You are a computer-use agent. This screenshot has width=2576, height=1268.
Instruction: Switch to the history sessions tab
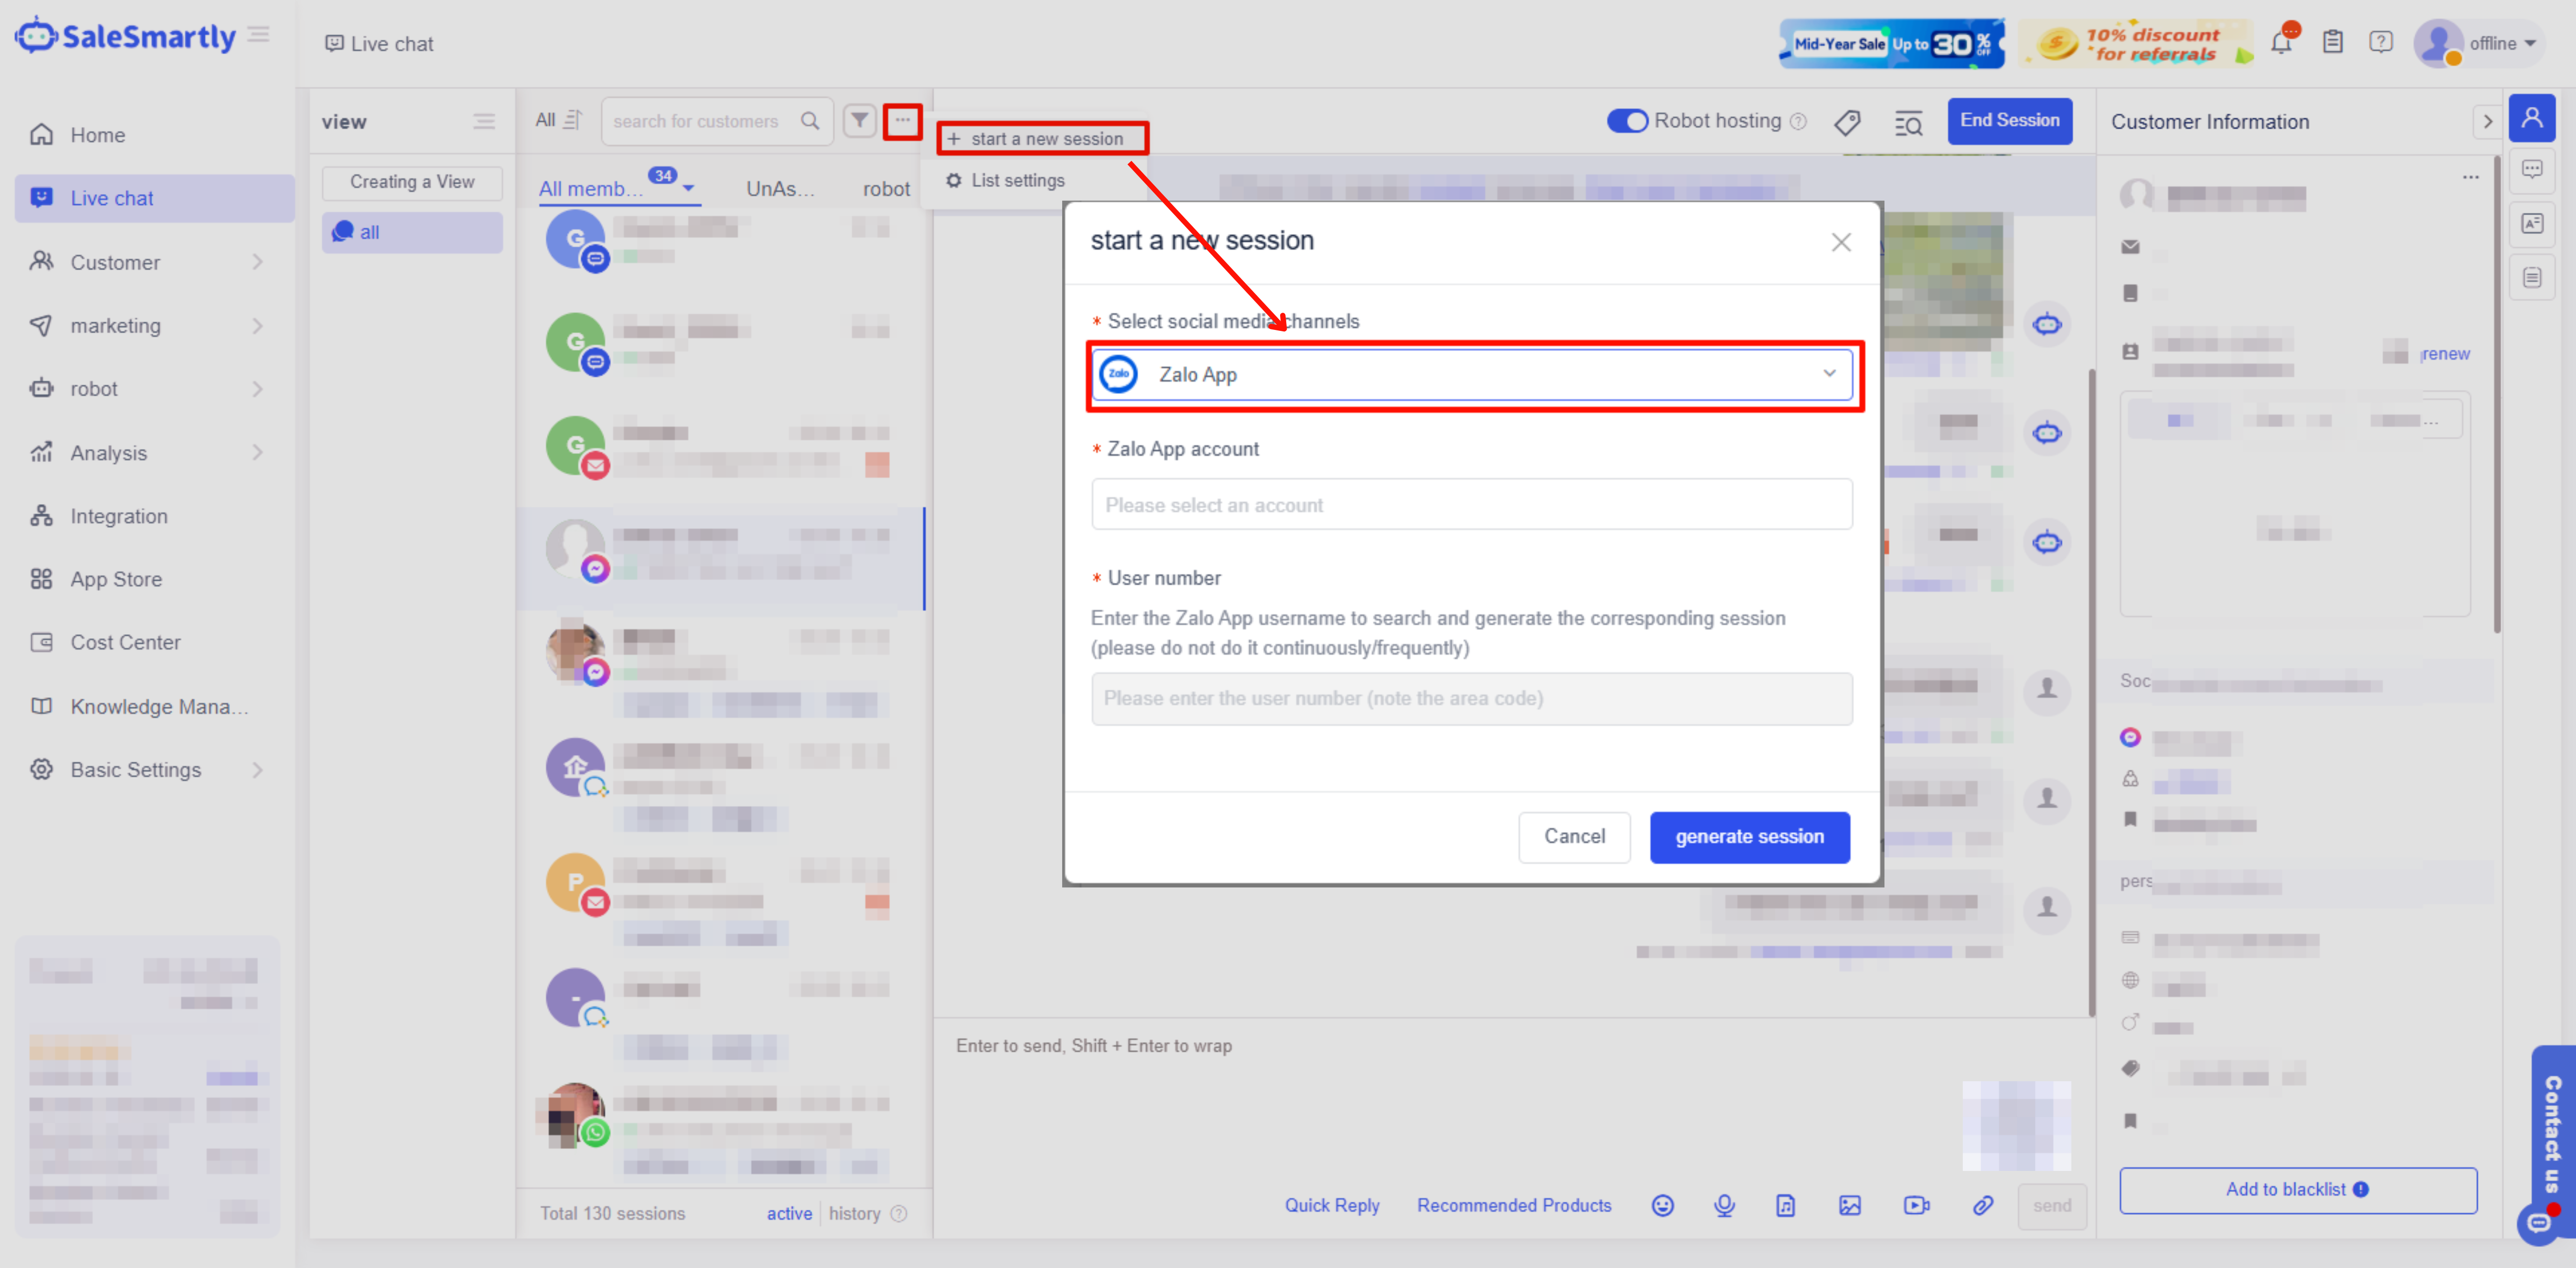854,1213
